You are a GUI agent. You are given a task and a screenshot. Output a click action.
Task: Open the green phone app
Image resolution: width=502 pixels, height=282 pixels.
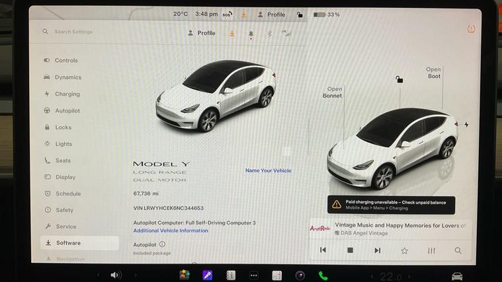click(x=323, y=275)
